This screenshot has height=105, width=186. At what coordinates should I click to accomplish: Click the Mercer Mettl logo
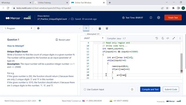[18, 18]
